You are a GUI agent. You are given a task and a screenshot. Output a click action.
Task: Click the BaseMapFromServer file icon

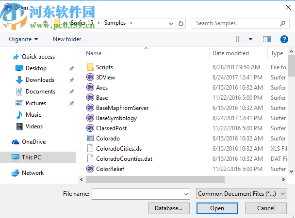click(90, 108)
